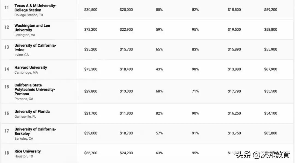The width and height of the screenshot is (295, 163).
Task: Select the Harvard University link
Action: [x=31, y=67]
